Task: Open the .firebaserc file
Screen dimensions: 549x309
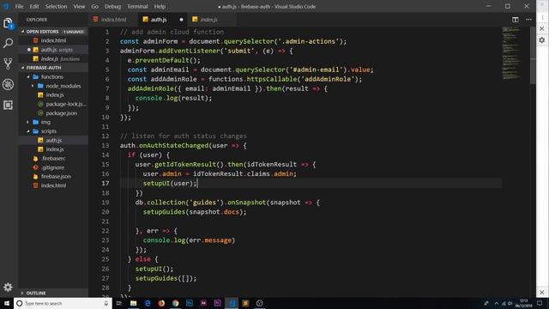Action: 53,158
